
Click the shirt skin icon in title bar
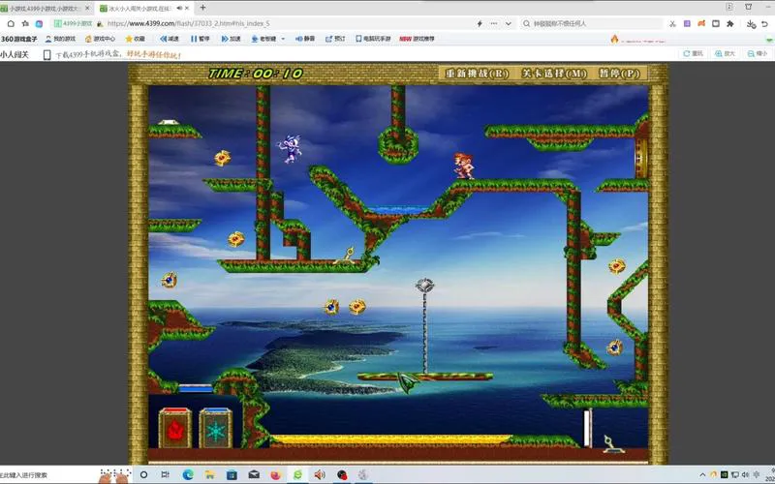tap(748, 7)
